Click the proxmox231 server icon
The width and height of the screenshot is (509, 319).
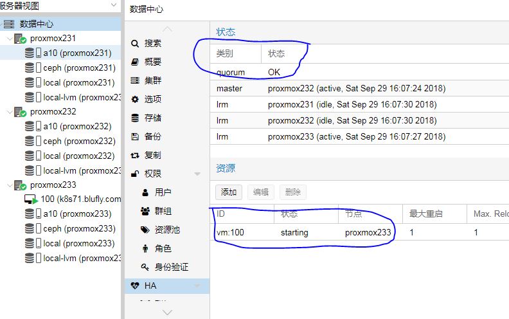click(x=20, y=39)
